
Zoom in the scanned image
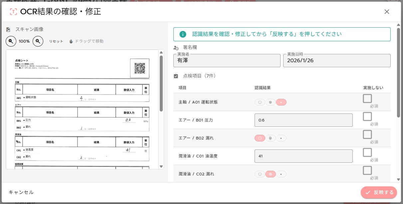[x=38, y=41]
